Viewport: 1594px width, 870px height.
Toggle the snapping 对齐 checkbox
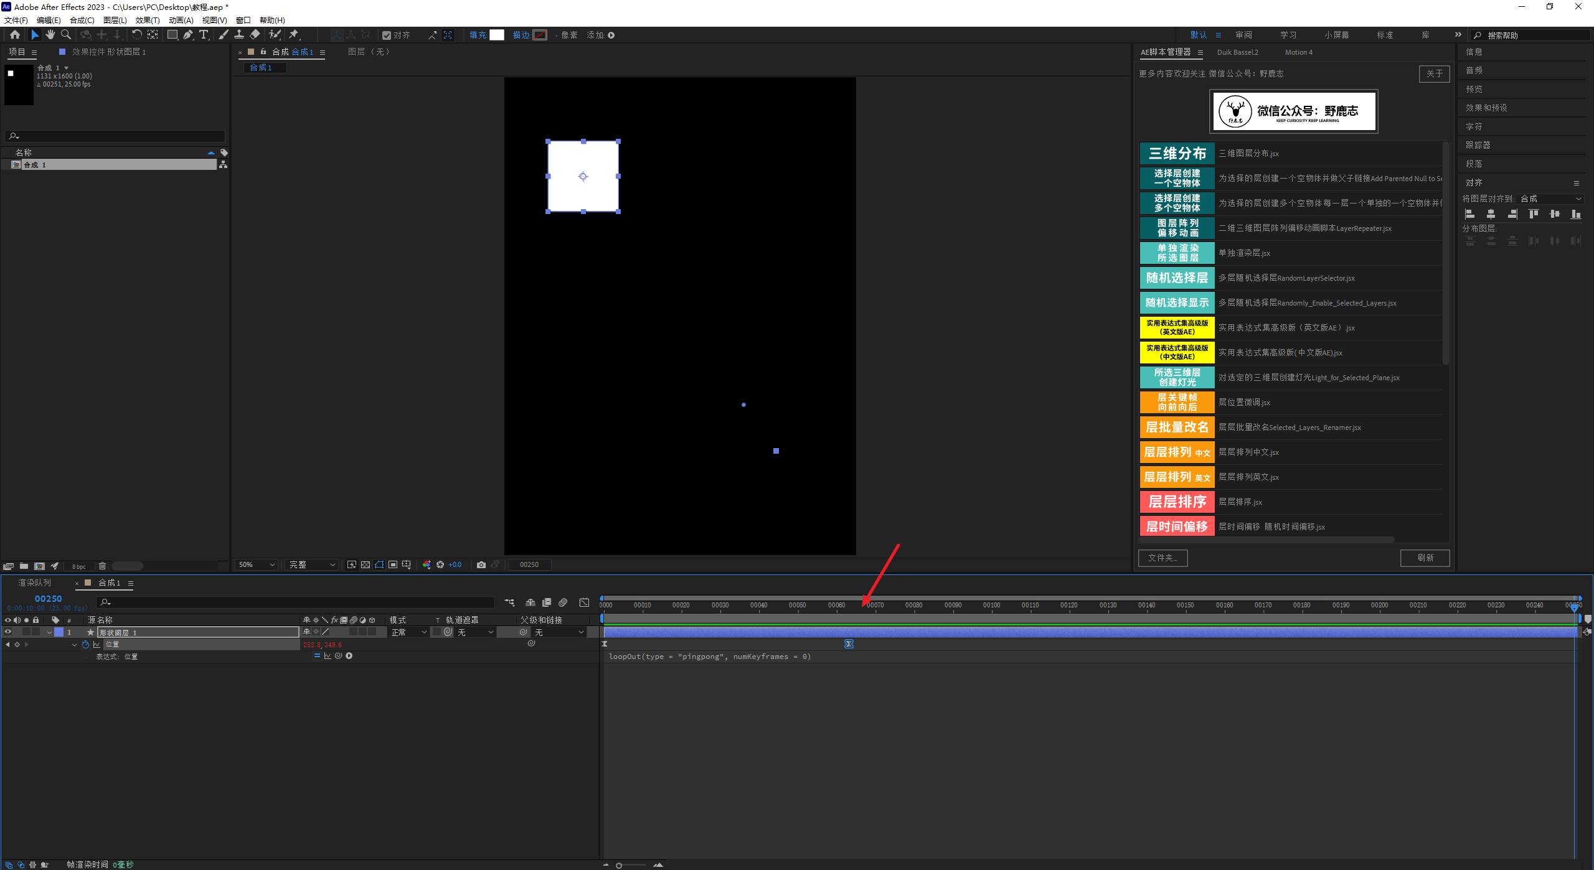click(387, 35)
